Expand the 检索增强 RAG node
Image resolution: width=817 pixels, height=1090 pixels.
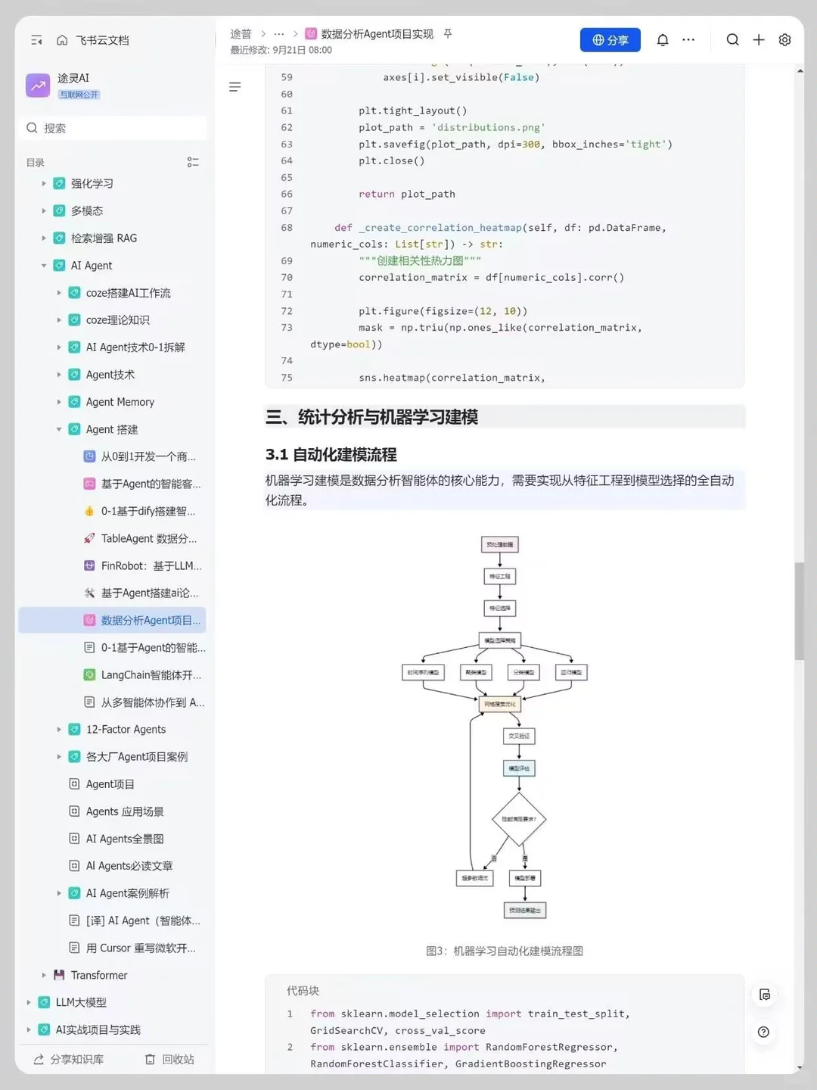(x=44, y=238)
